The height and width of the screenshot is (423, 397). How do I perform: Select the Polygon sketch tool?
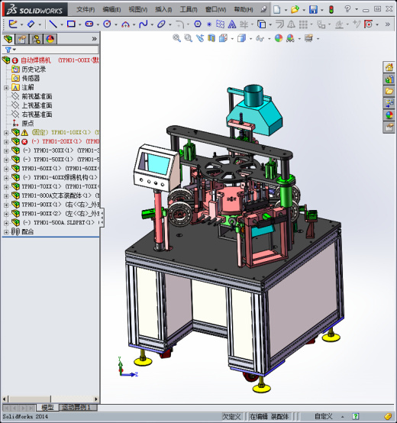198,24
